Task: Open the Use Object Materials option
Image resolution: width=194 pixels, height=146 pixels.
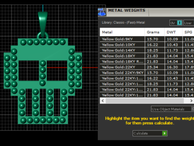Action: pos(173,109)
